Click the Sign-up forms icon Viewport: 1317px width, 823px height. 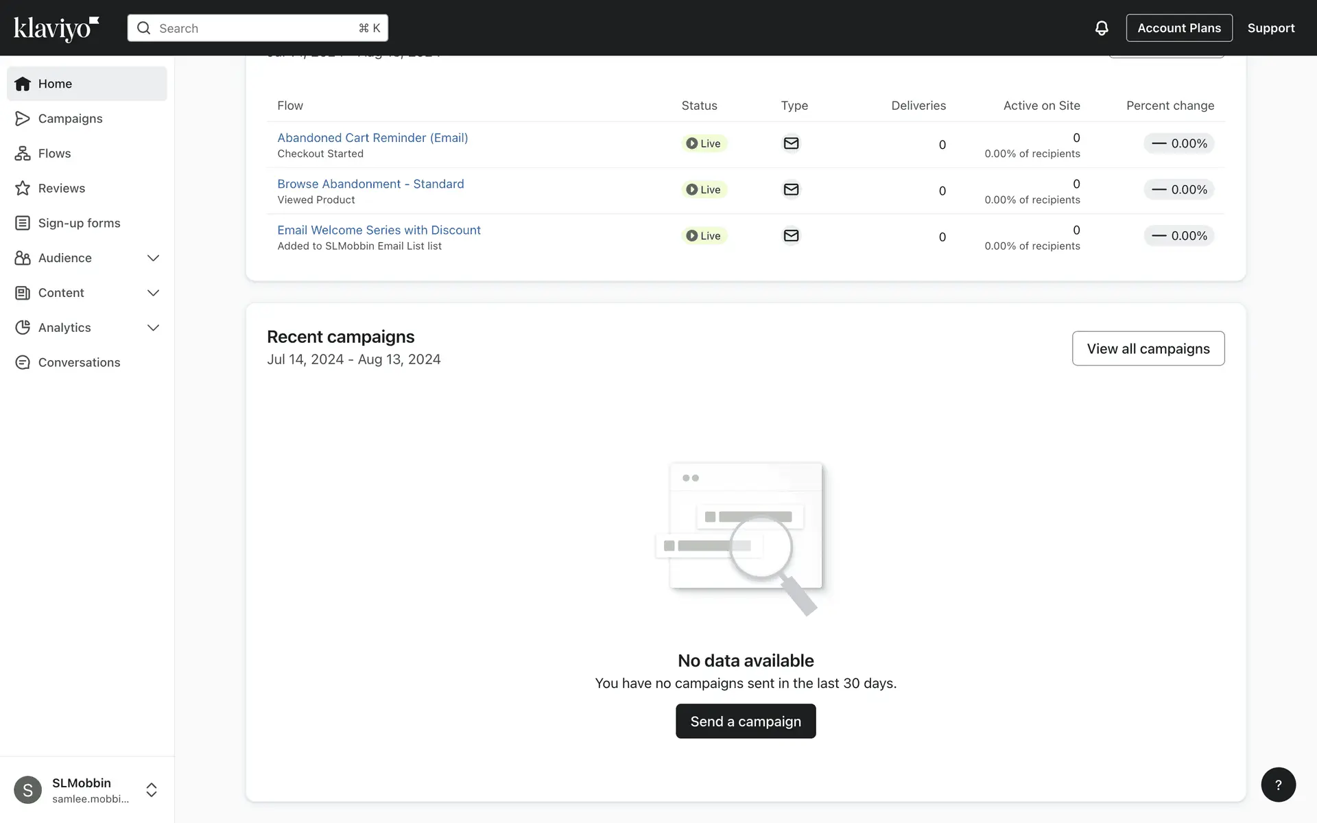23,223
